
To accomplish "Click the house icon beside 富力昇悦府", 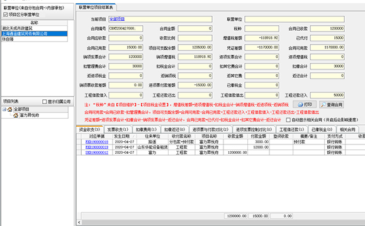I will tap(16, 116).
